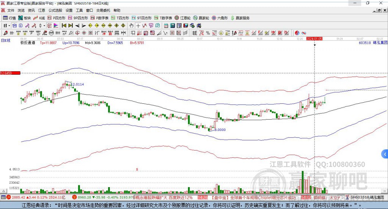Select the hand pan tool
Viewport: 388px width, 209px height.
tap(131, 26)
